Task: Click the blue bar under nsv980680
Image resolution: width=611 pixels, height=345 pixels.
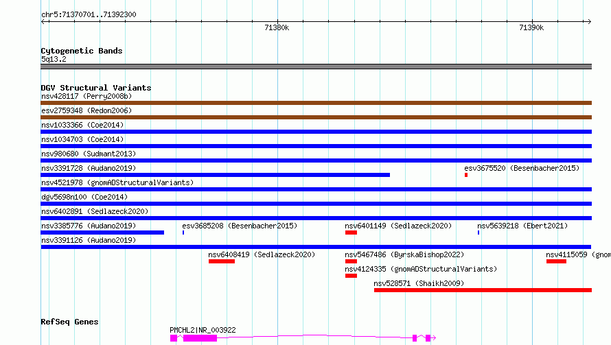Action: pos(316,160)
